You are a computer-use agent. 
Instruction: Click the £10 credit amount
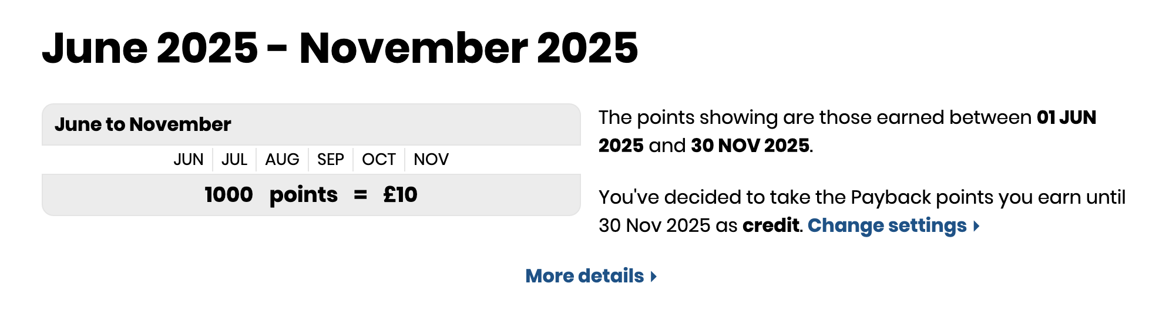(400, 195)
